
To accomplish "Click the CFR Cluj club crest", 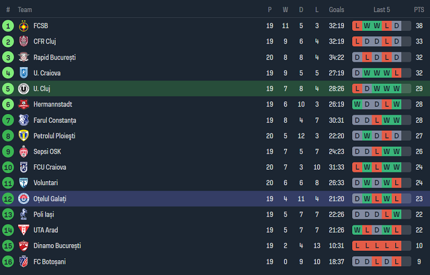I will point(24,41).
